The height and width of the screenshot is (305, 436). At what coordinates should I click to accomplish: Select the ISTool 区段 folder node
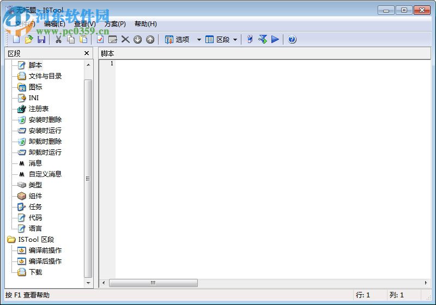pos(36,239)
